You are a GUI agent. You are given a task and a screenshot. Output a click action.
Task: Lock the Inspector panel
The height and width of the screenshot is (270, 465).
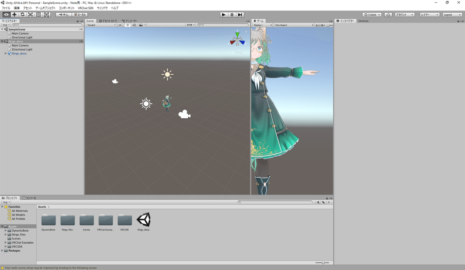coord(458,21)
